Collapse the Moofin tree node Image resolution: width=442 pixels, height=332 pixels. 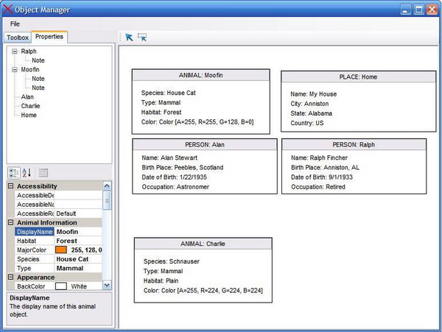[x=15, y=69]
